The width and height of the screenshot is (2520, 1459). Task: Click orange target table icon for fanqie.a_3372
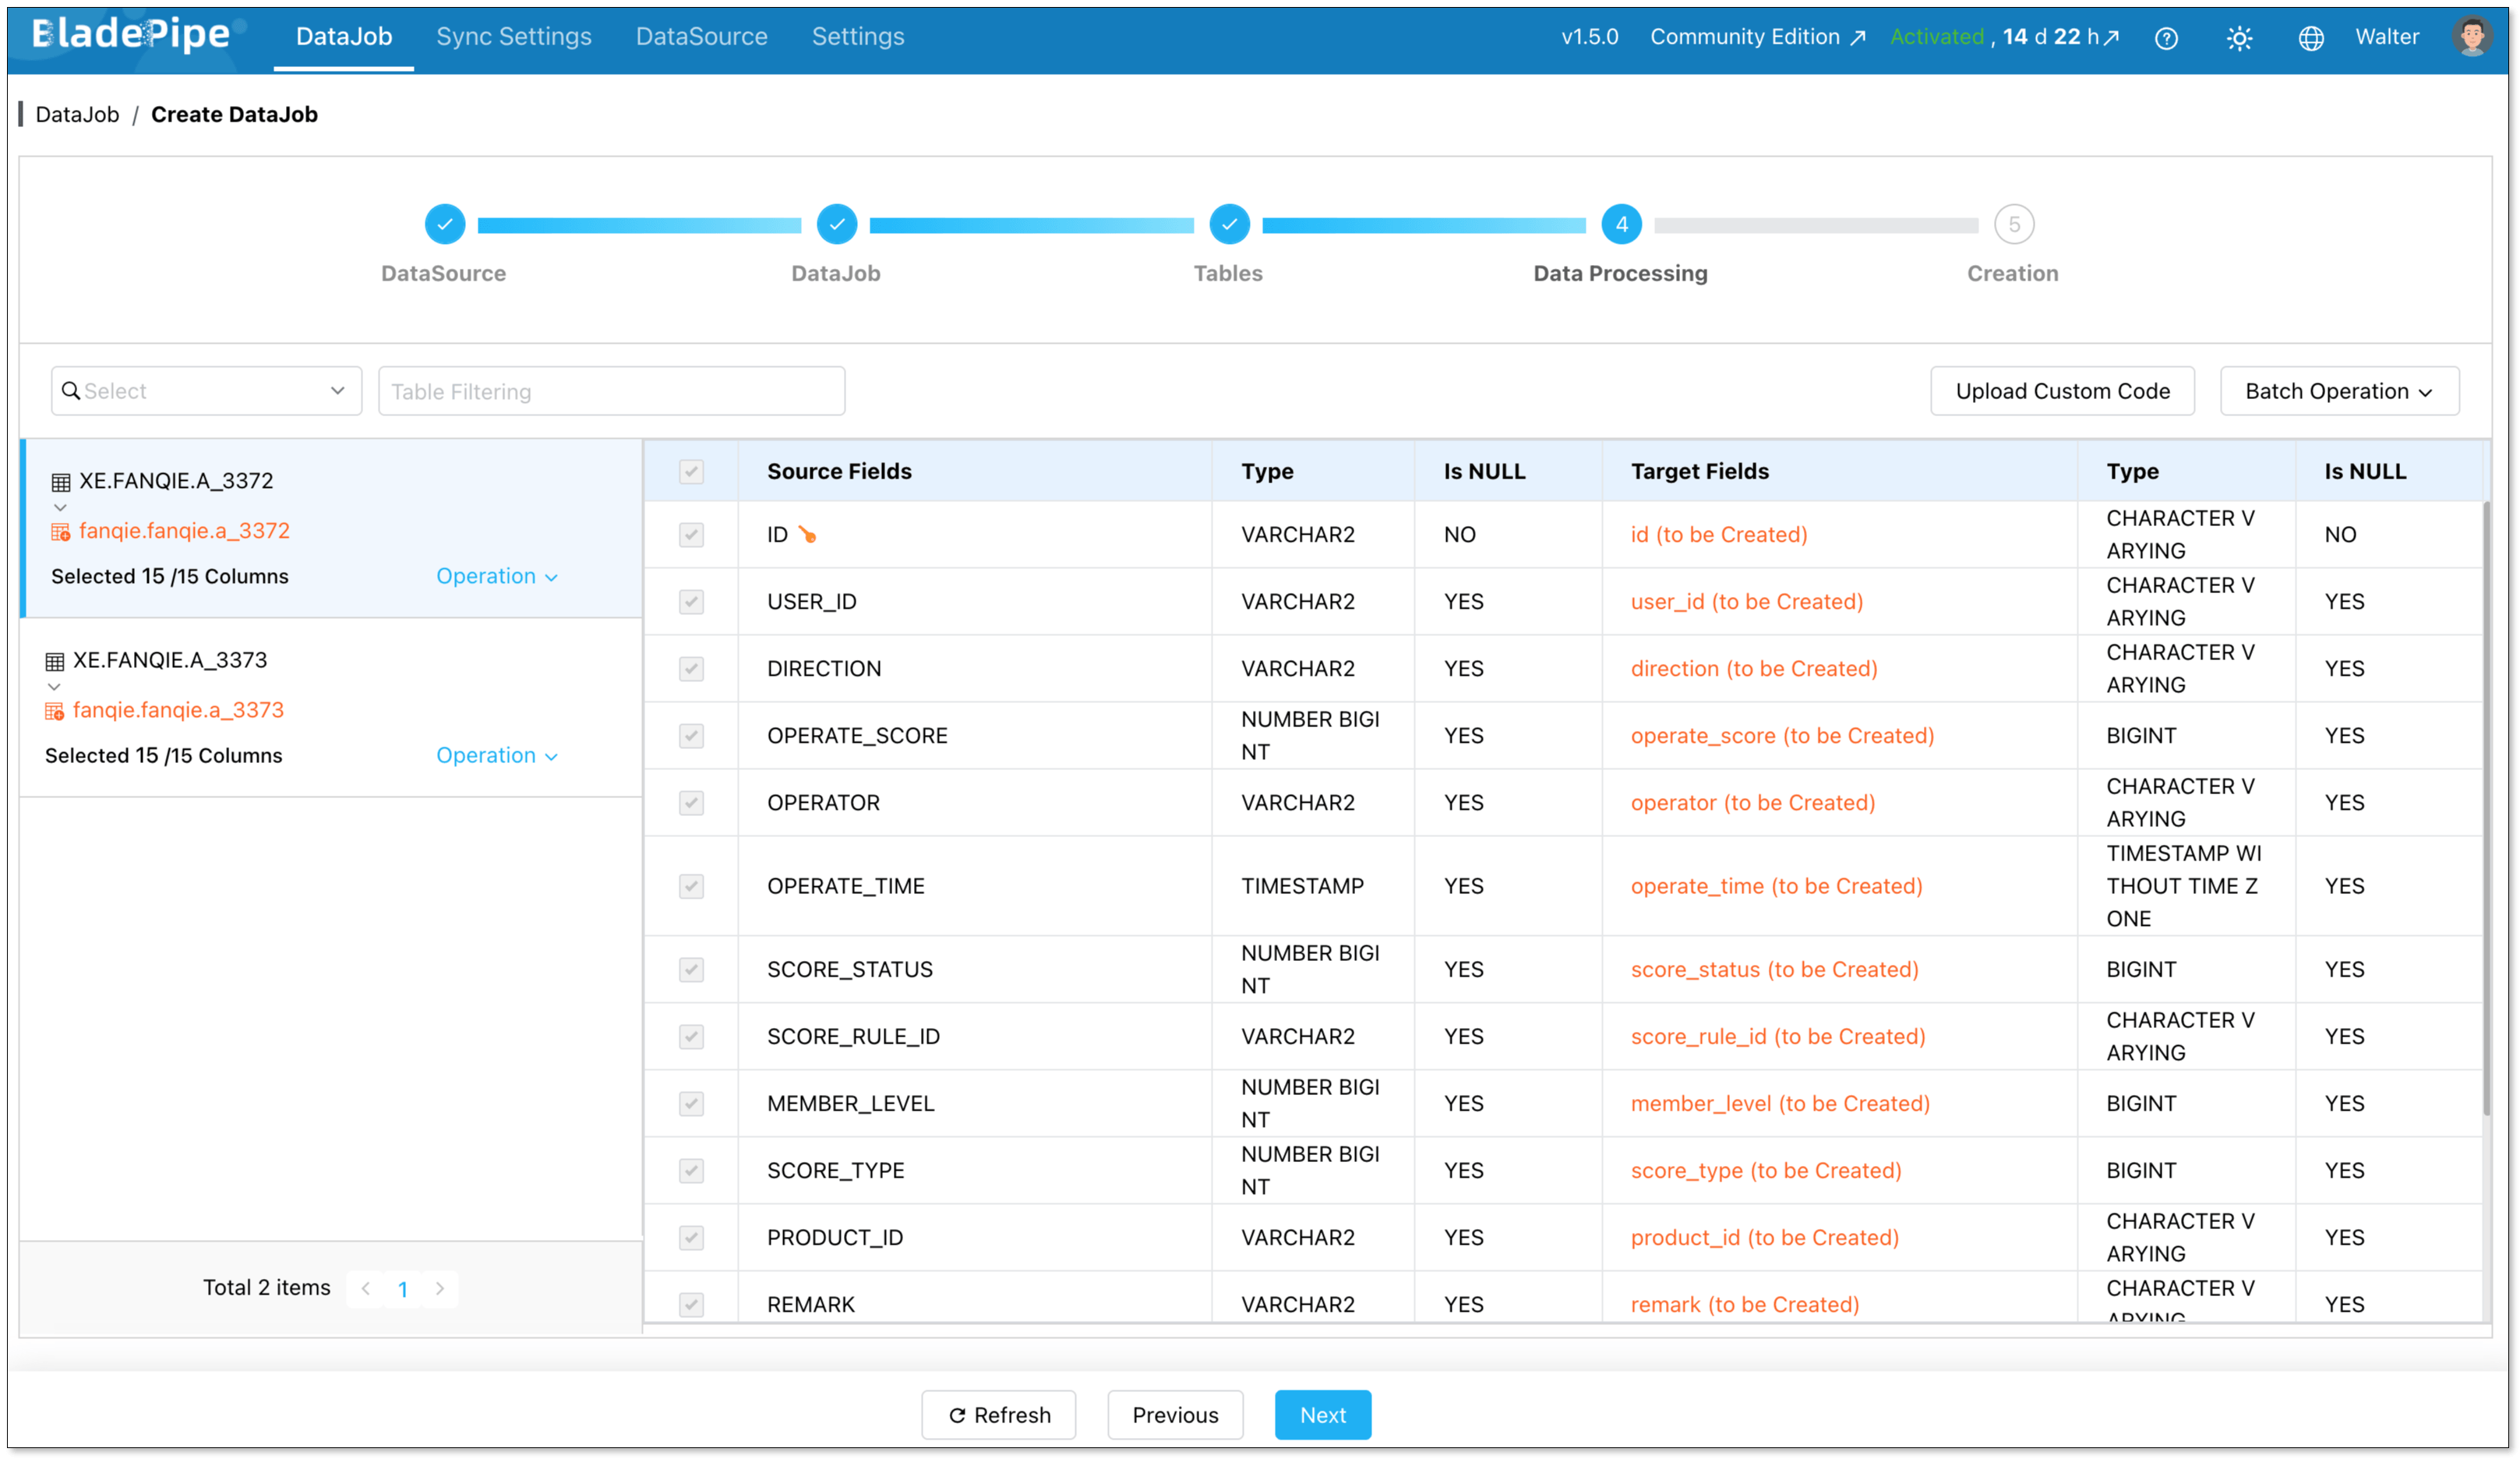point(61,532)
